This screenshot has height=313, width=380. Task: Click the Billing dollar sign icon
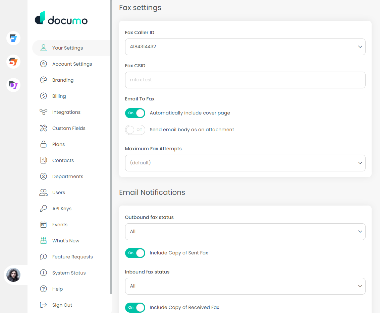tap(43, 96)
